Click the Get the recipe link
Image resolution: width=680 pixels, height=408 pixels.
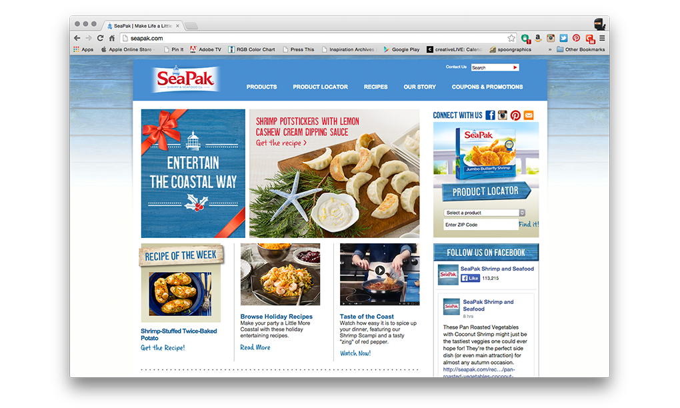[x=281, y=143]
